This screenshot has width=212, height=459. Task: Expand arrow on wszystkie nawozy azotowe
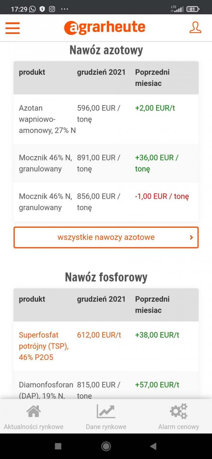click(x=191, y=237)
